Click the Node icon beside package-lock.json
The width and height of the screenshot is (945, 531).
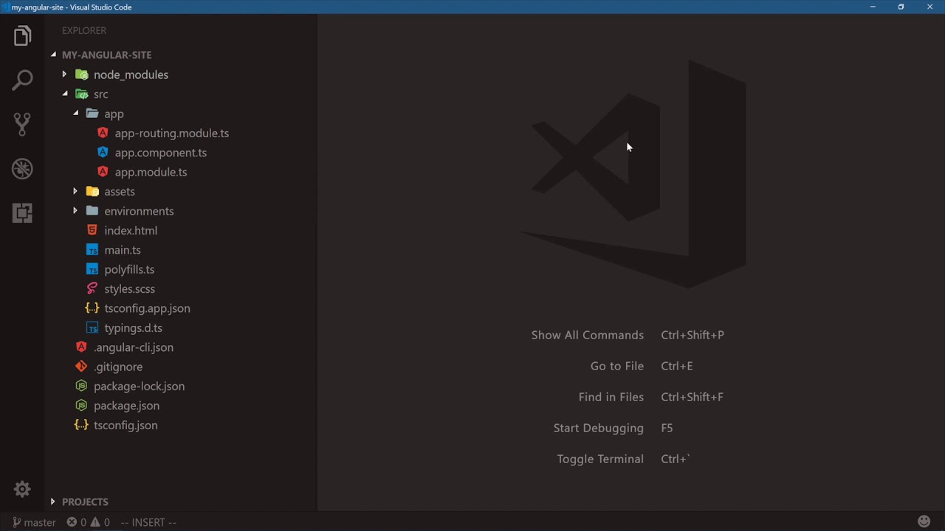click(x=81, y=386)
